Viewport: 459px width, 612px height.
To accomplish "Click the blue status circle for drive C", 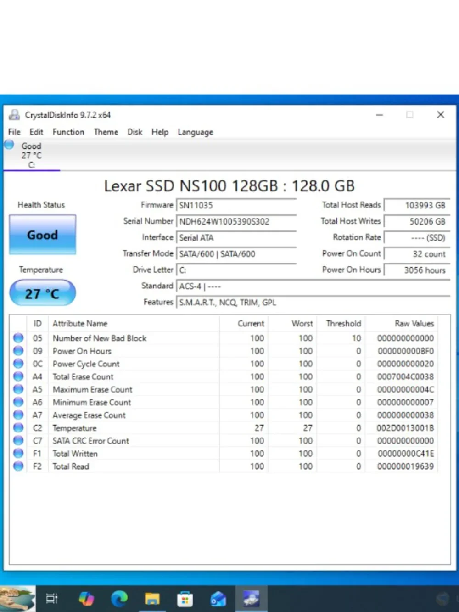I will tap(9, 145).
